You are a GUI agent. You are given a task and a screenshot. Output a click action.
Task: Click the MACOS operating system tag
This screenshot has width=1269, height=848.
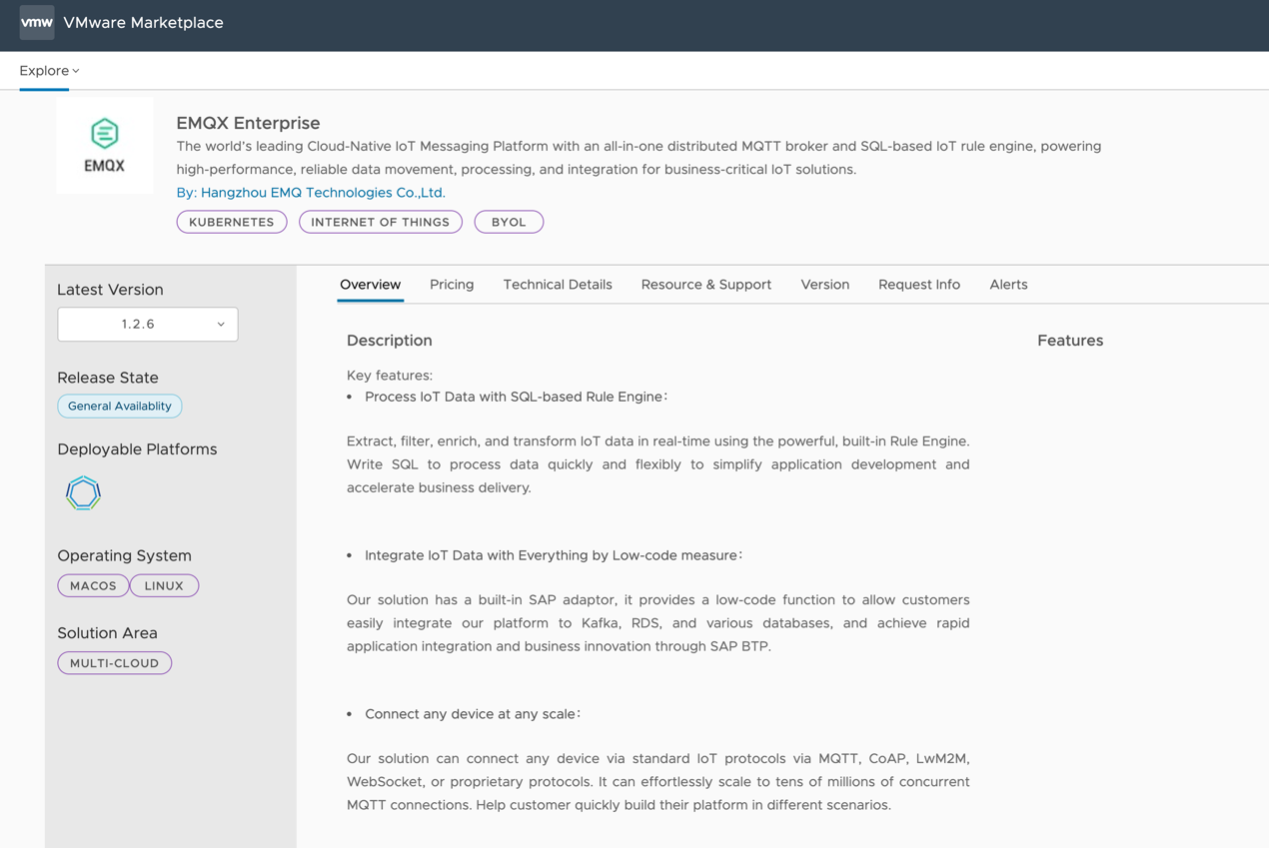(x=93, y=585)
